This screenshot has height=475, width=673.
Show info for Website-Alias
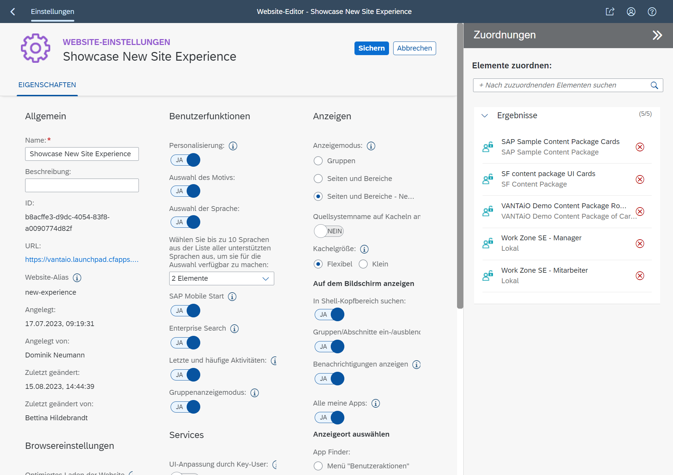(x=77, y=278)
